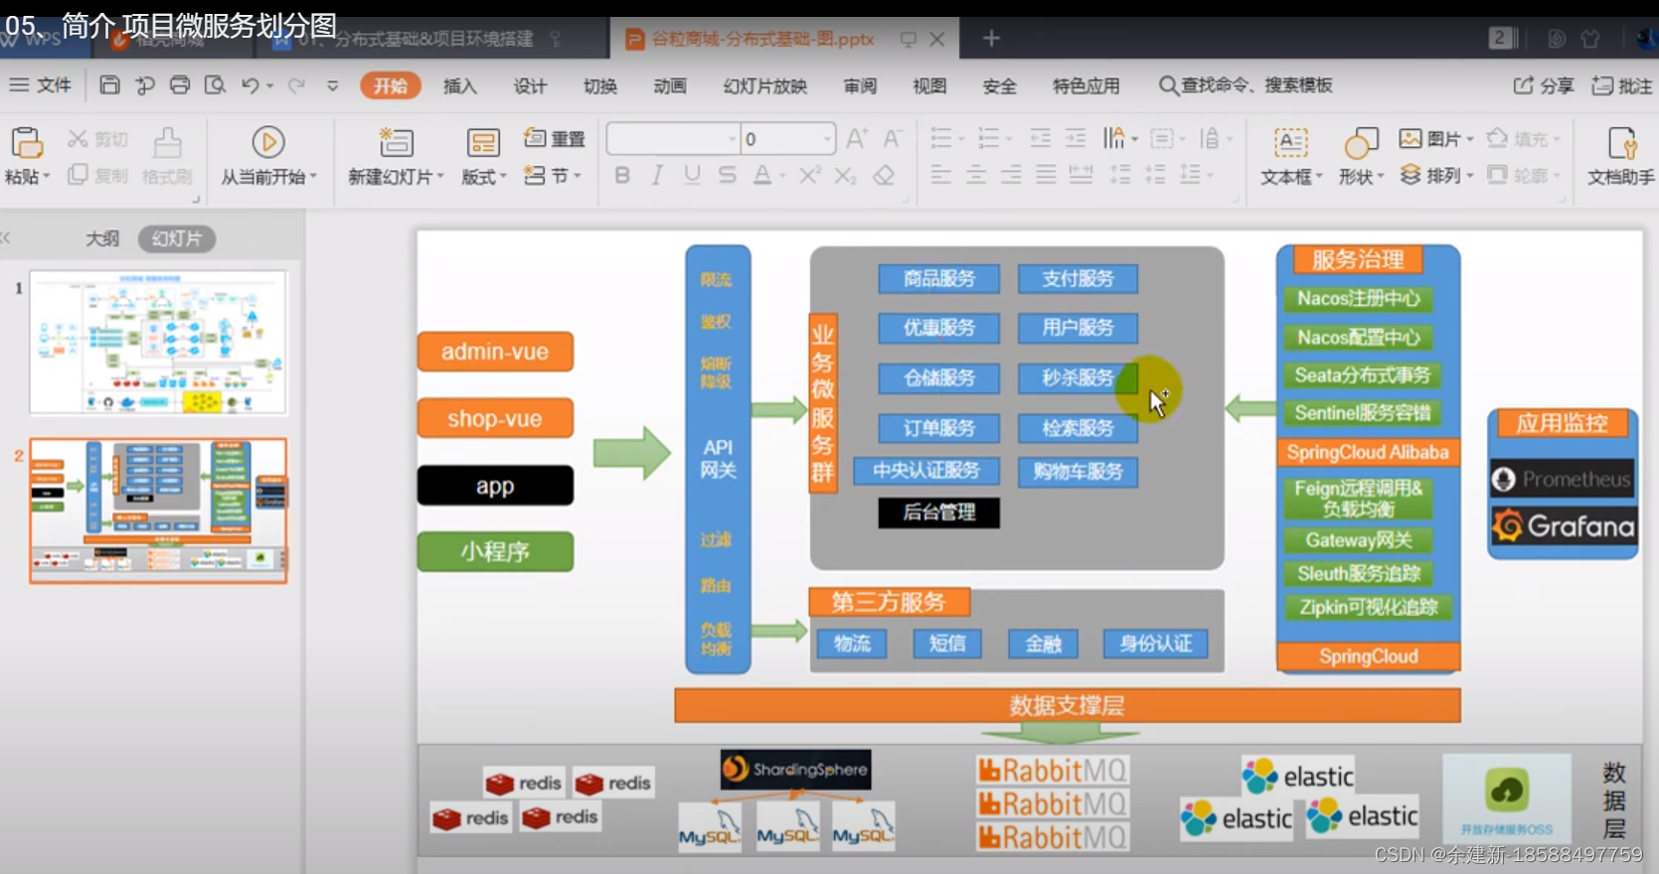Click the Comment (批注) icon
The width and height of the screenshot is (1659, 874).
(x=1601, y=85)
